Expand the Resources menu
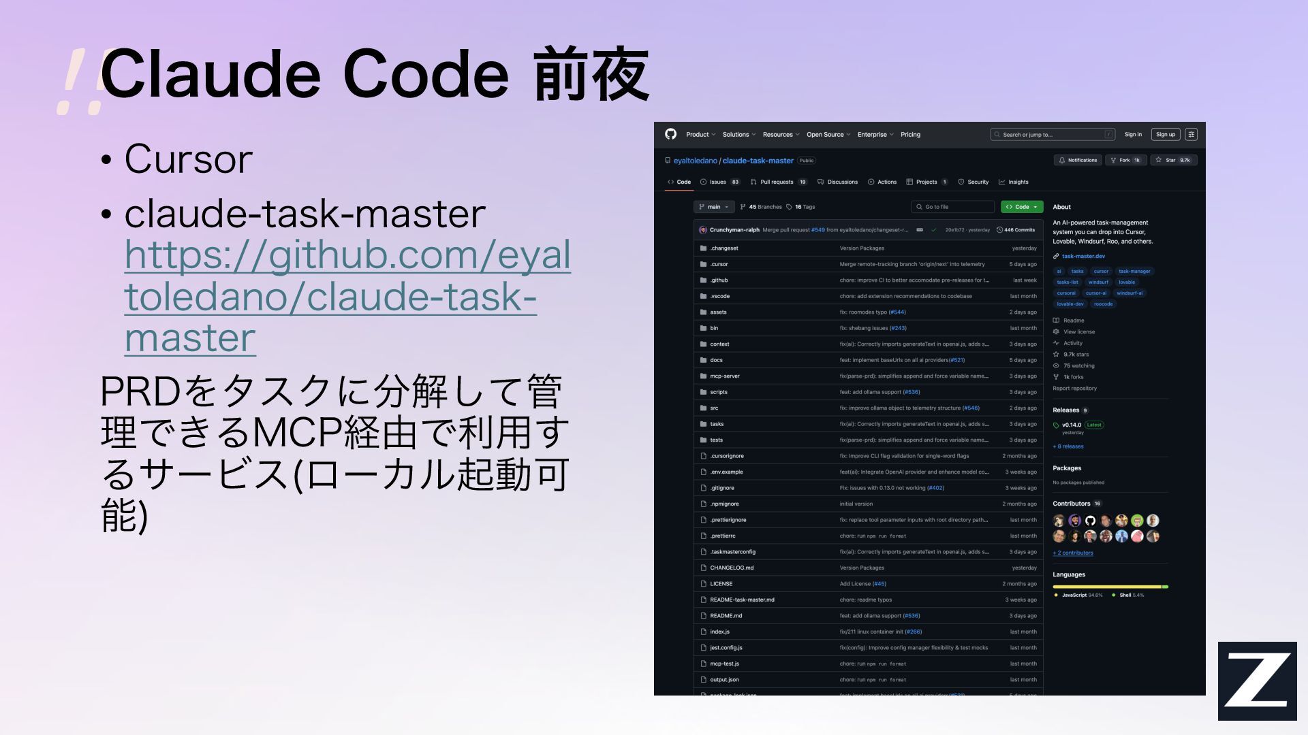The width and height of the screenshot is (1308, 735). click(781, 135)
